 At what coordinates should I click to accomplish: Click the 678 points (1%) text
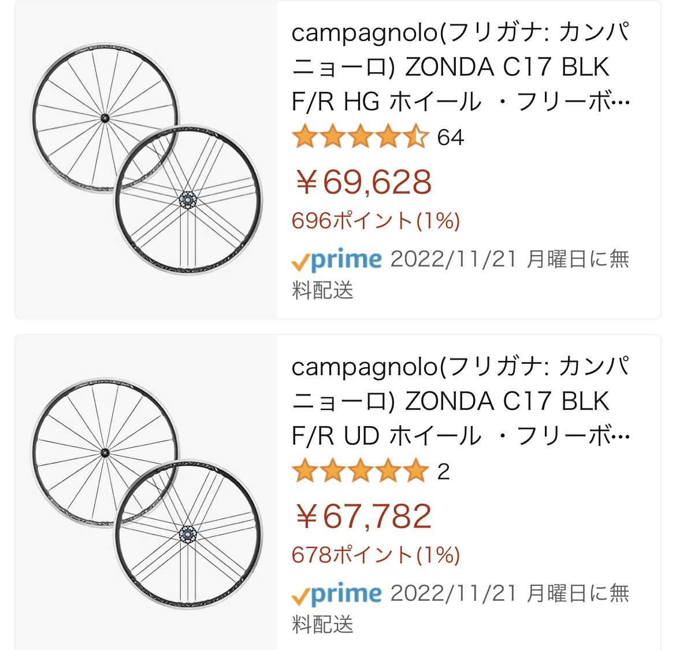376,555
